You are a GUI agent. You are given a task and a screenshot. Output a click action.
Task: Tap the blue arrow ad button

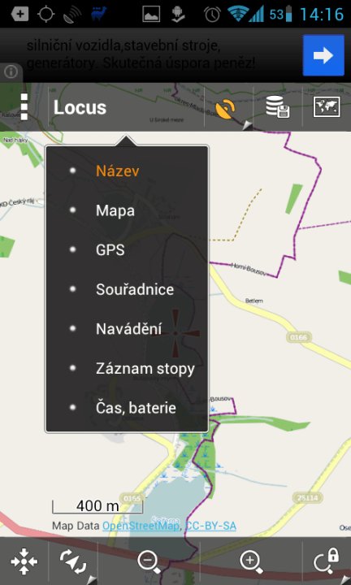(x=323, y=55)
